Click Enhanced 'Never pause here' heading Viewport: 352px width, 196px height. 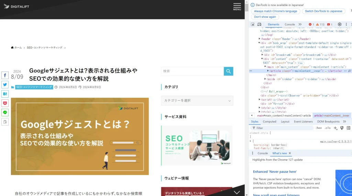point(275,172)
